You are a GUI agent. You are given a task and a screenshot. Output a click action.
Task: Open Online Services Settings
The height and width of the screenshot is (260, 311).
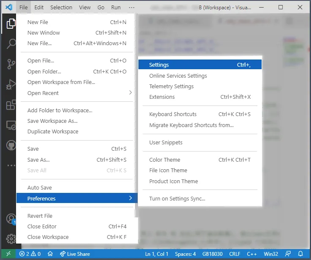(x=200, y=76)
